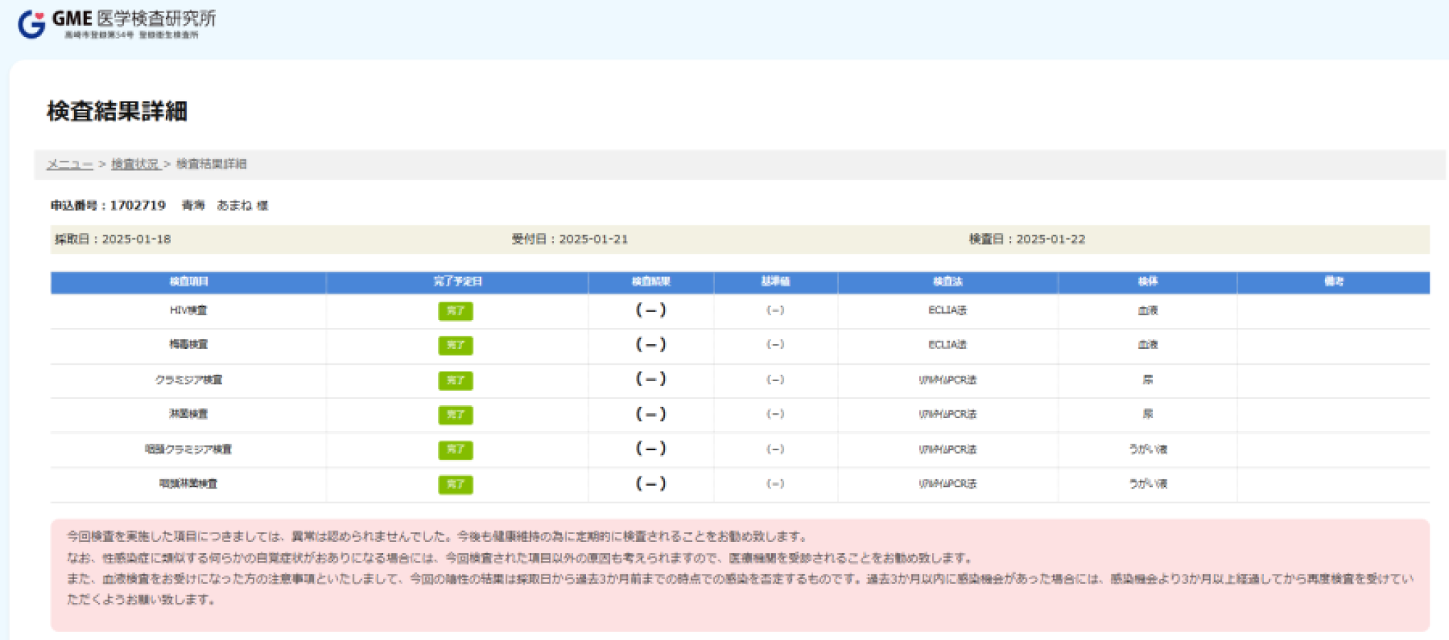
Task: Click the うがい液 cell for 咽頭淋菌検査
Action: [1148, 484]
